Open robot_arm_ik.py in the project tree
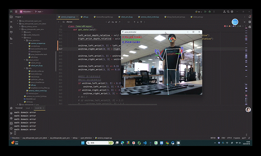The image size is (261, 156). (37, 65)
